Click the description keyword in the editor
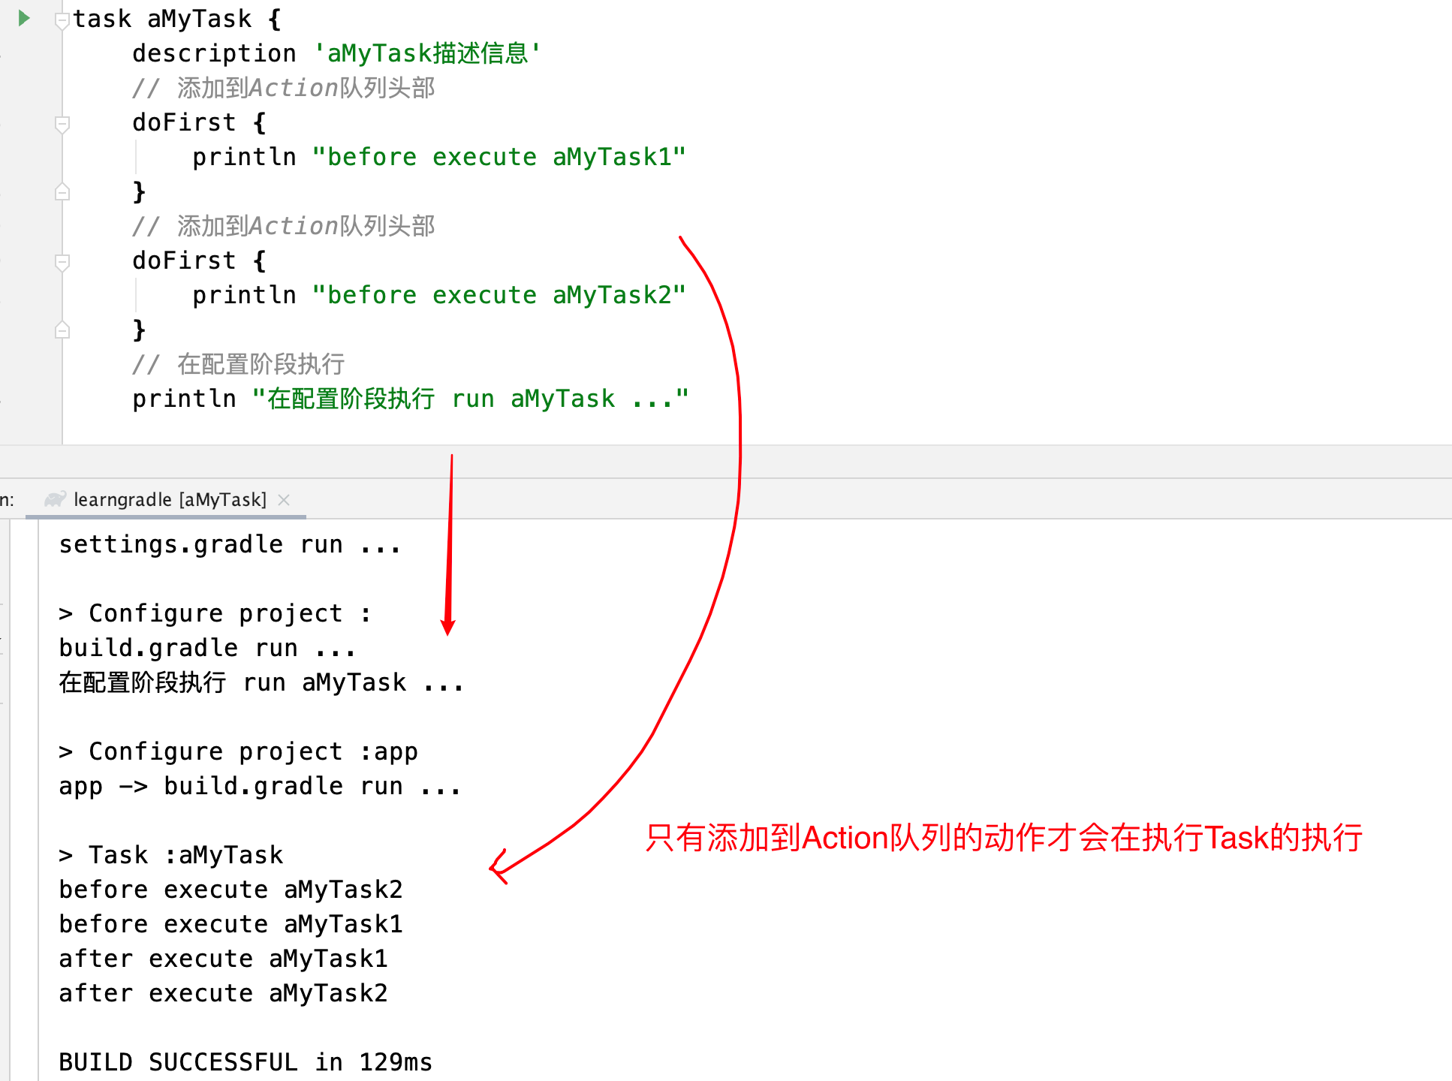Image resolution: width=1452 pixels, height=1081 pixels. [214, 53]
